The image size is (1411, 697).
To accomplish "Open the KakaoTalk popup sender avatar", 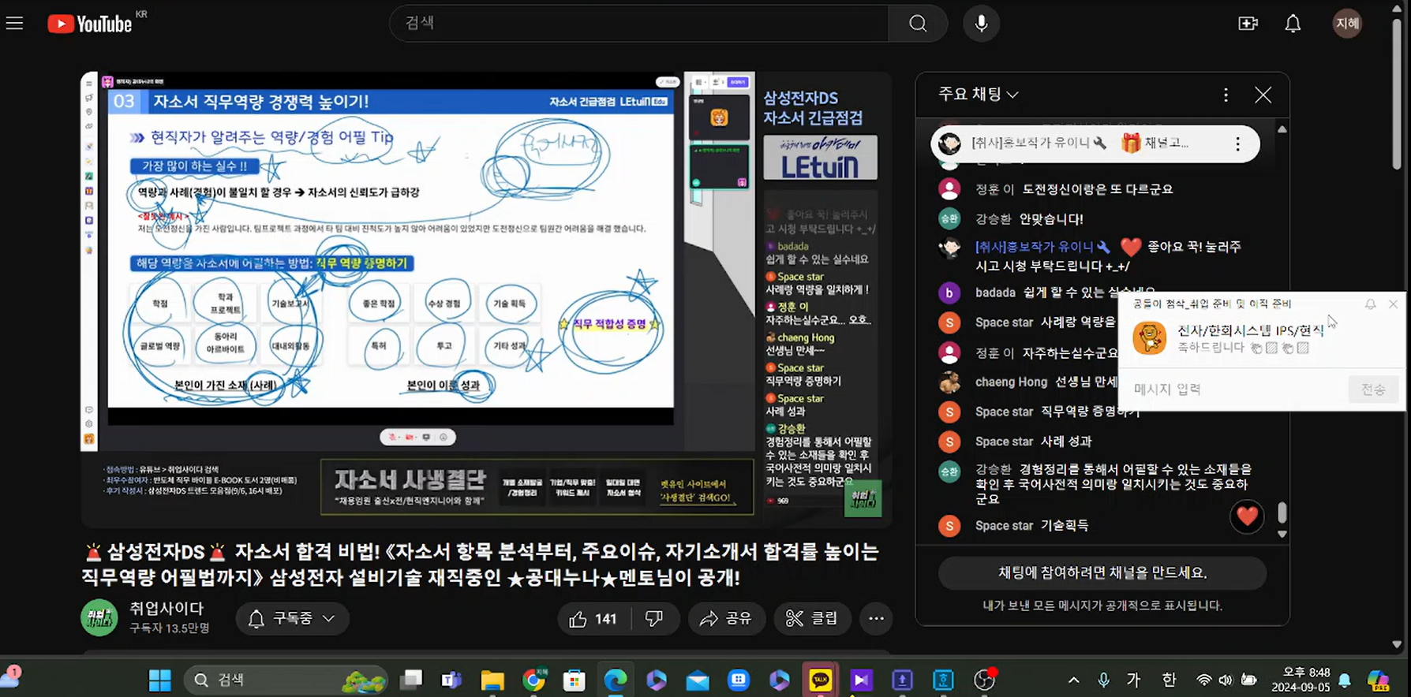I will (1149, 338).
